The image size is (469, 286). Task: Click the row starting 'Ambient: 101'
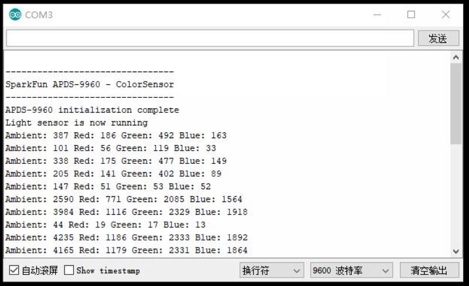[x=111, y=149]
